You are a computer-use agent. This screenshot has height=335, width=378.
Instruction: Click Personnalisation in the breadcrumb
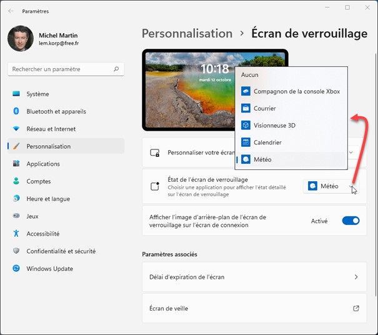pyautogui.click(x=187, y=33)
